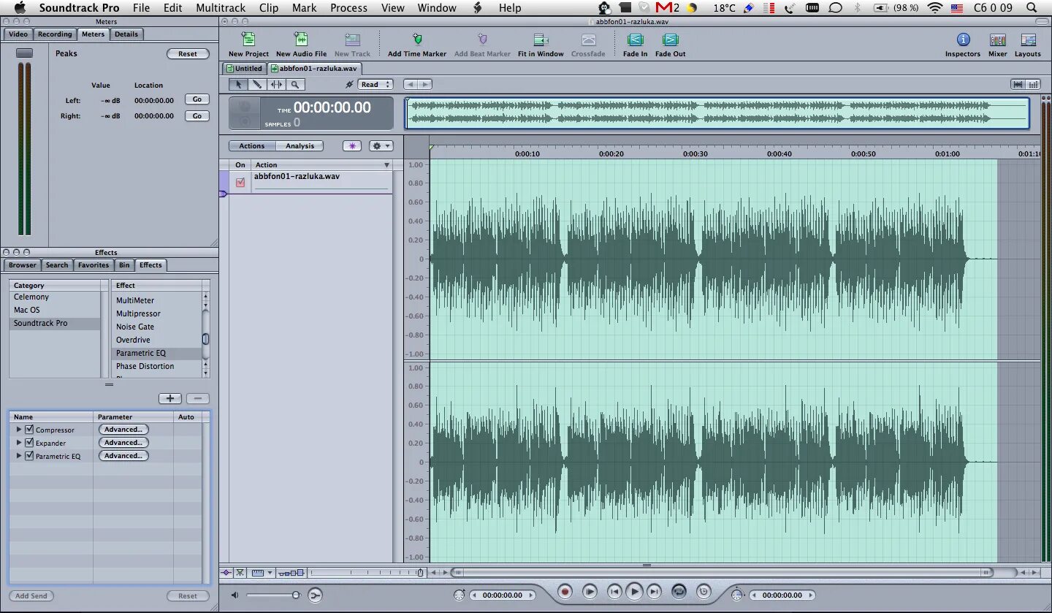This screenshot has width=1052, height=613.
Task: Select the Zoom magnifier tool
Action: pos(295,85)
